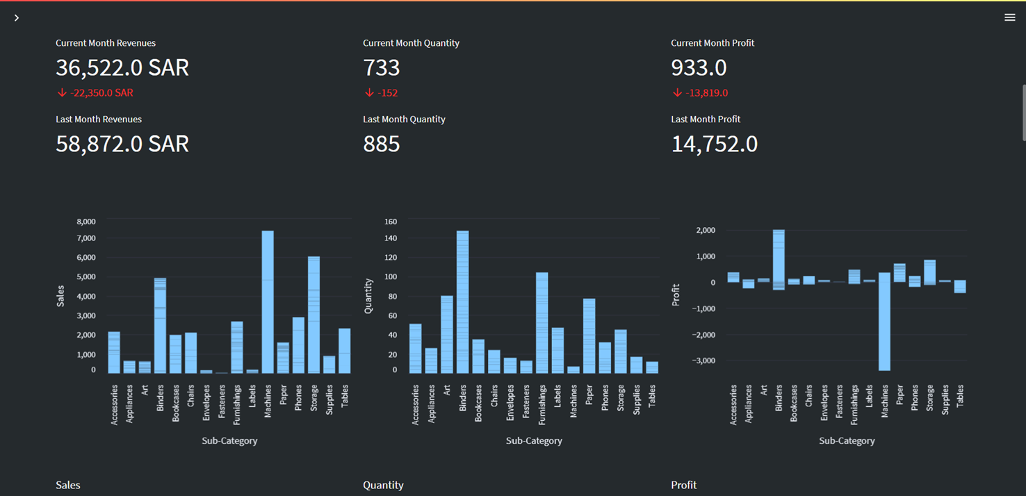
Task: Click the Current Month Revenues value 36,522.0 SAR
Action: point(122,67)
